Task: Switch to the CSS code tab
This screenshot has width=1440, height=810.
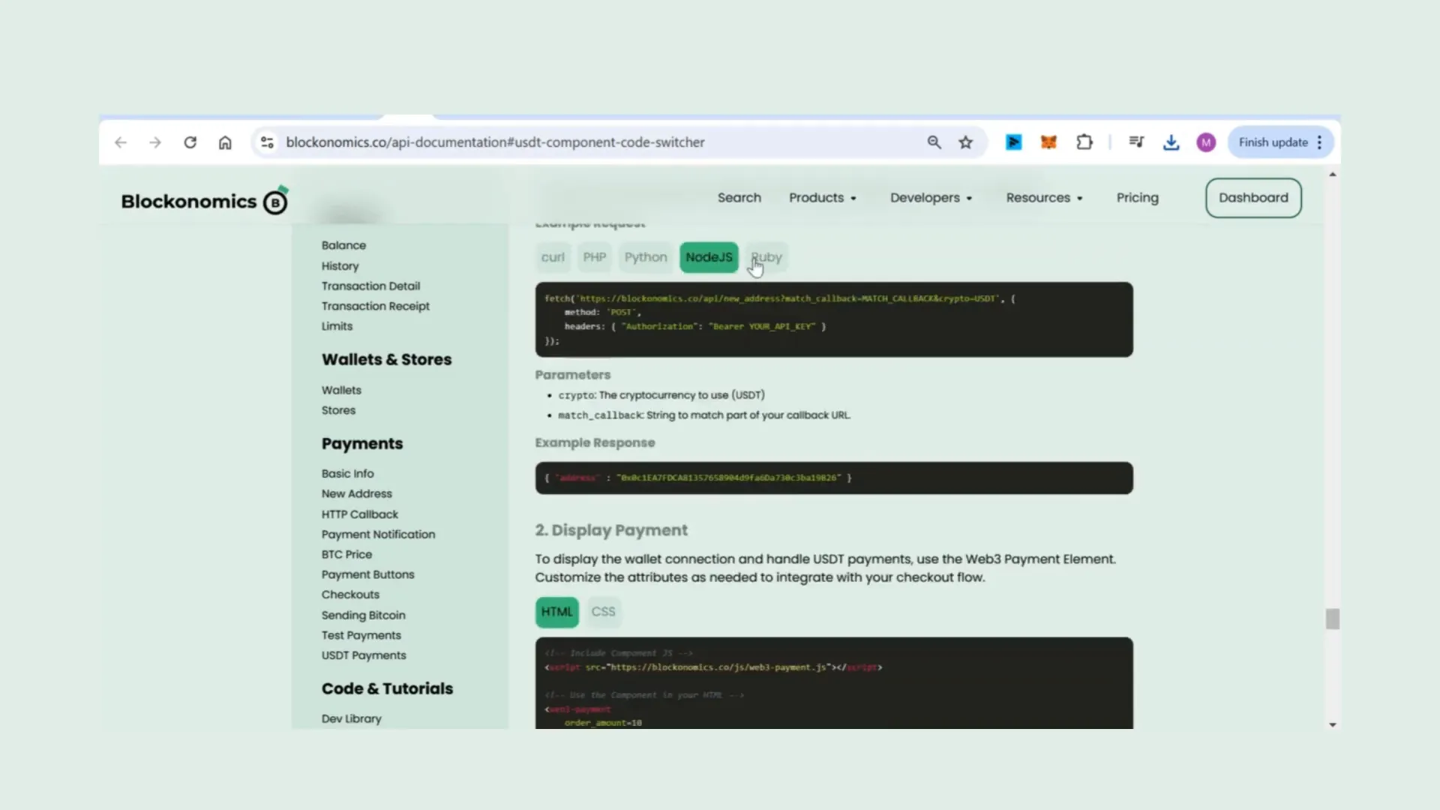Action: [x=603, y=612]
